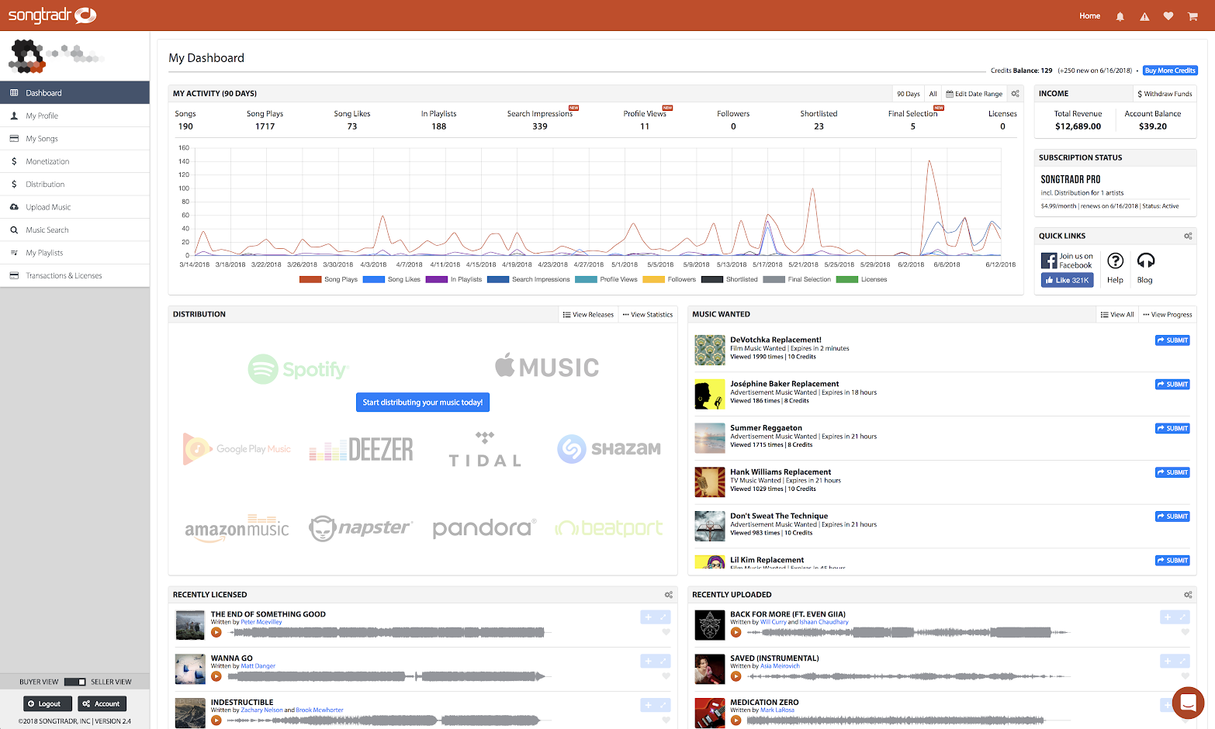Open Hank Williams Replacement thumbnail

[709, 482]
